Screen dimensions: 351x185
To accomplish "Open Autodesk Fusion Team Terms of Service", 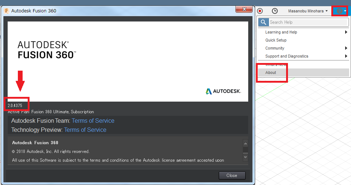I will [93, 121].
